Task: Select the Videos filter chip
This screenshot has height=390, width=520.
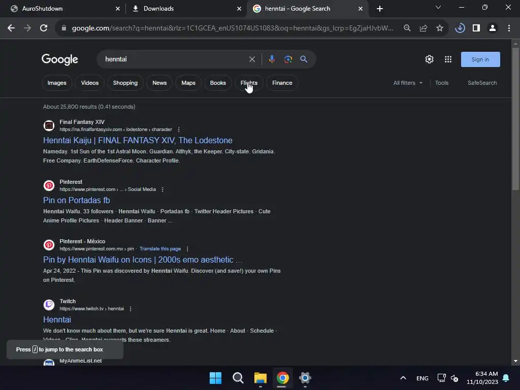Action: 90,83
